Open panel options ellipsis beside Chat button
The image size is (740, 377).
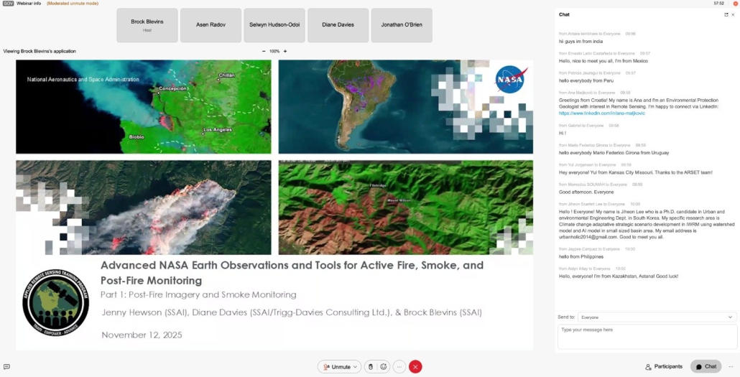[731, 366]
